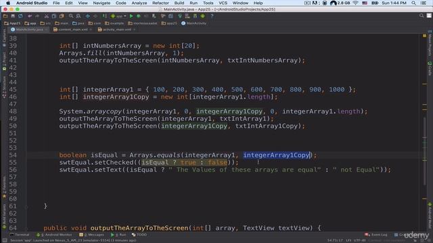Click the editor vertical scrollbar
This screenshot has height=243, width=433.
[x=425, y=151]
